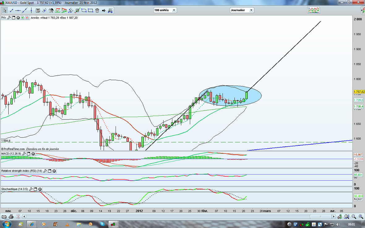The height and width of the screenshot is (228, 365).
Task: Maximize the RSI indicator panel
Action: (x=49, y=171)
